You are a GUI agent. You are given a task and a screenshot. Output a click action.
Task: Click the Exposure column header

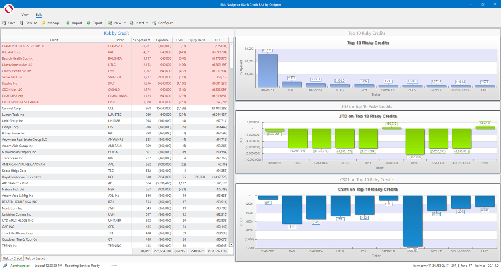click(162, 40)
